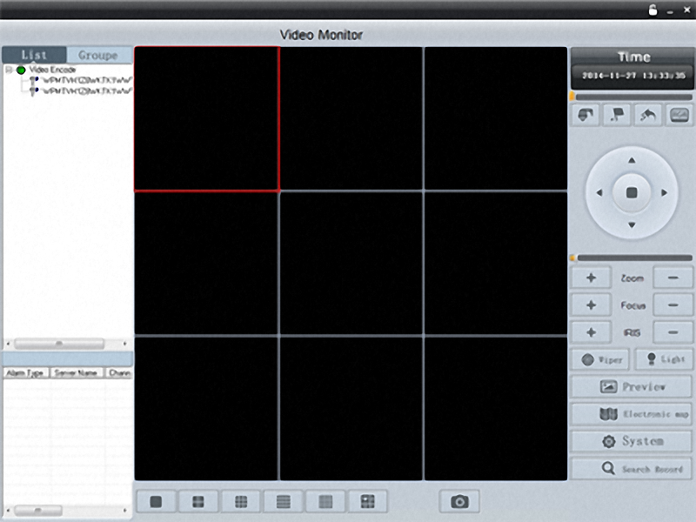Toggle the Wiper control
696x522 pixels.
600,359
